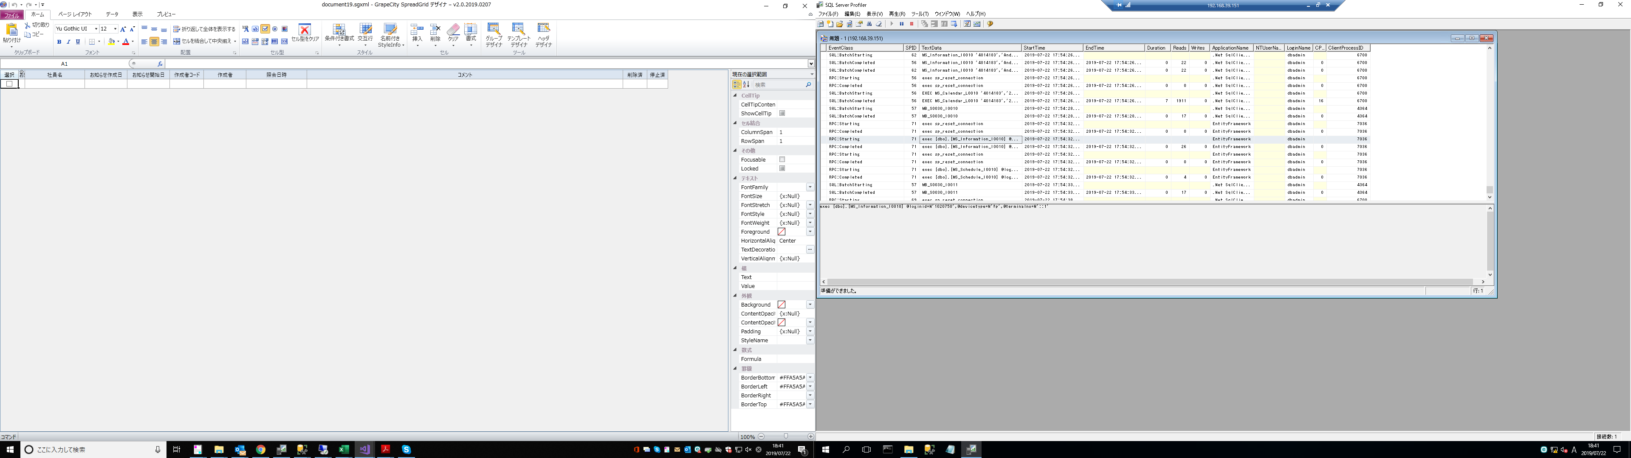1631x458 pixels.
Task: Click the clear cell type (セル型をクリア) icon
Action: [305, 29]
